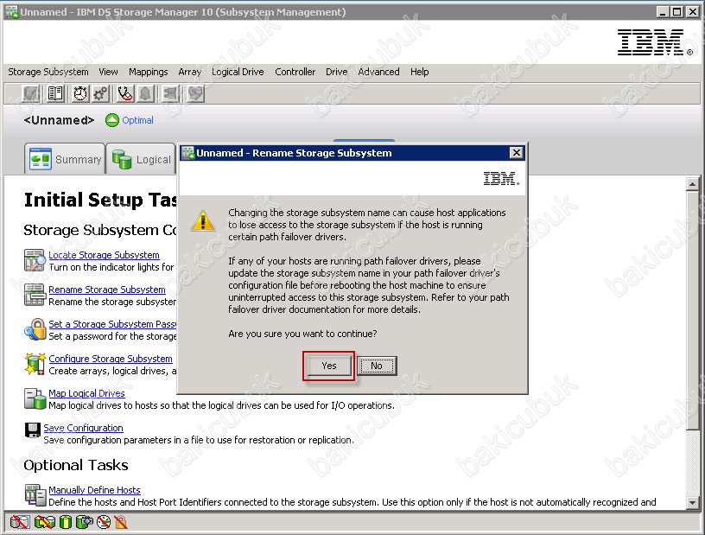705x535 pixels.
Task: Click "Save configuration parameters in a file" description
Action: click(x=199, y=440)
